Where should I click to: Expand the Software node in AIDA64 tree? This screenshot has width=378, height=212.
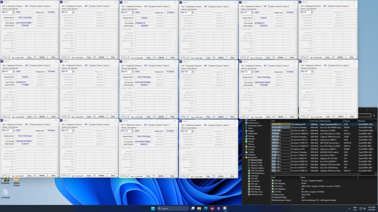point(244,147)
